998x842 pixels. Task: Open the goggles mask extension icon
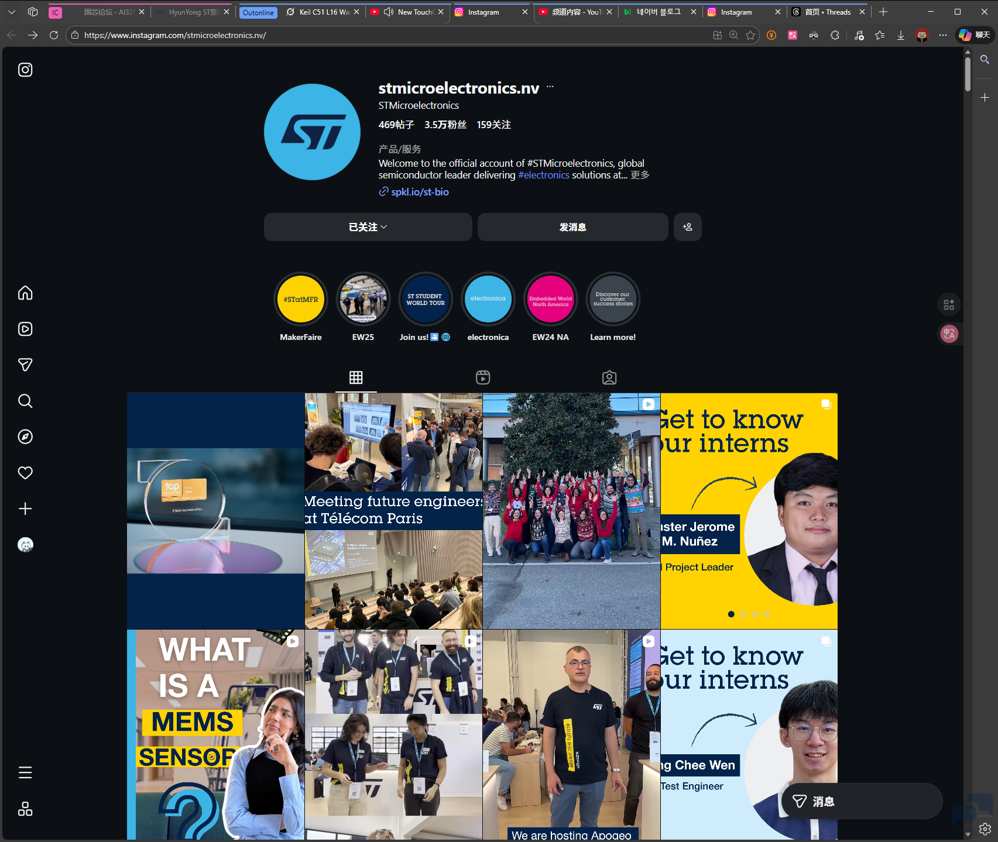point(814,35)
